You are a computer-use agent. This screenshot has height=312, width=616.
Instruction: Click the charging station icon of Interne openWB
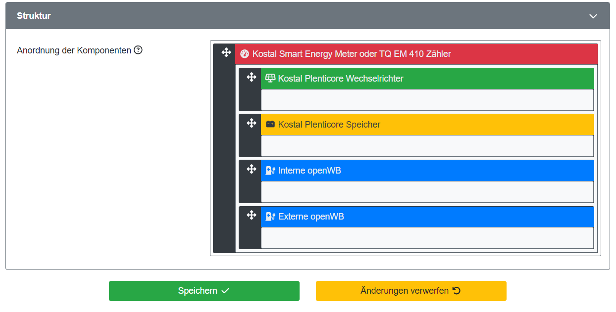click(270, 171)
